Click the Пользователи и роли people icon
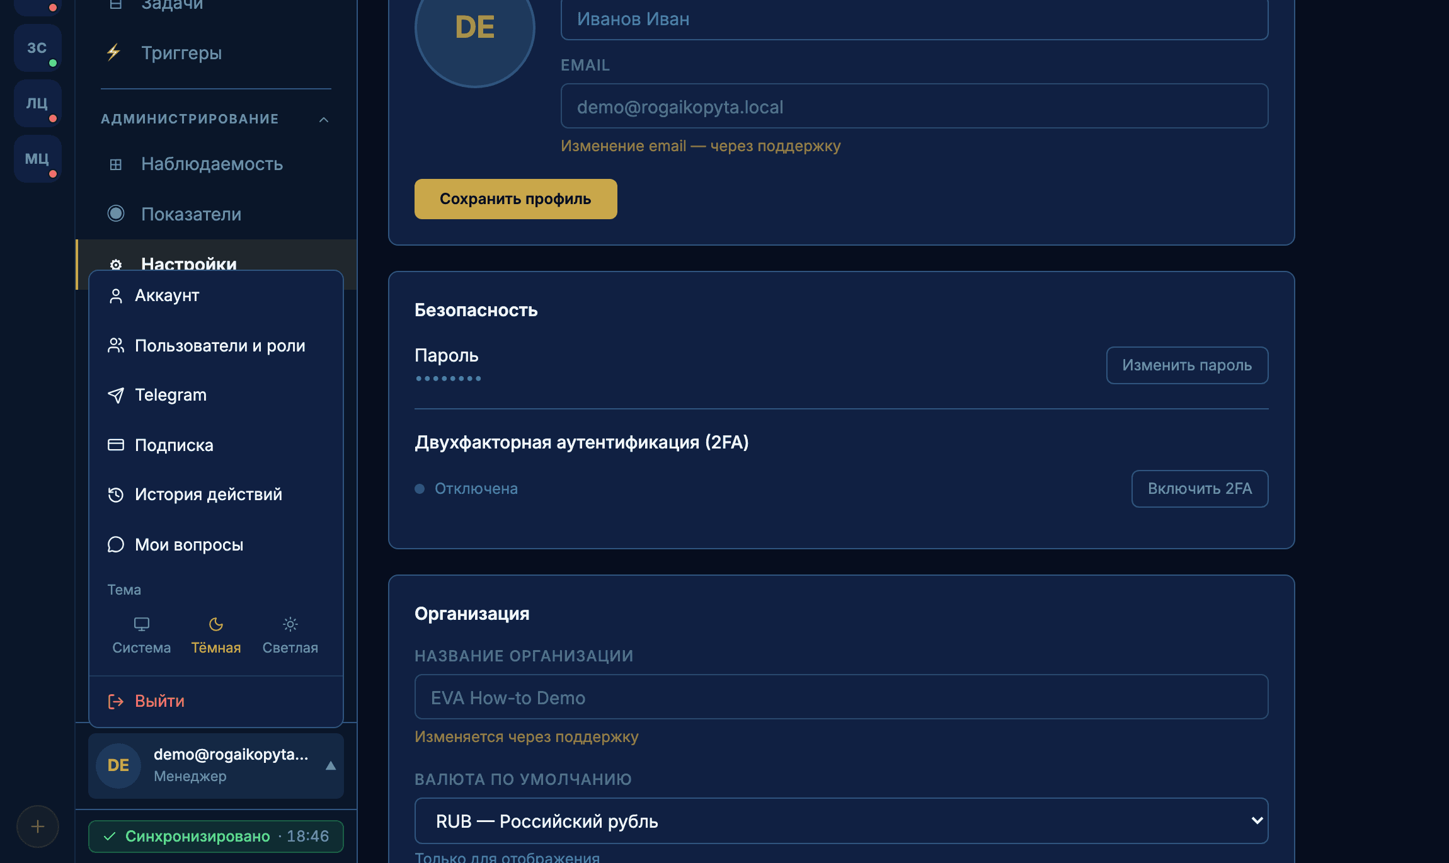This screenshot has height=863, width=1449. click(x=116, y=345)
